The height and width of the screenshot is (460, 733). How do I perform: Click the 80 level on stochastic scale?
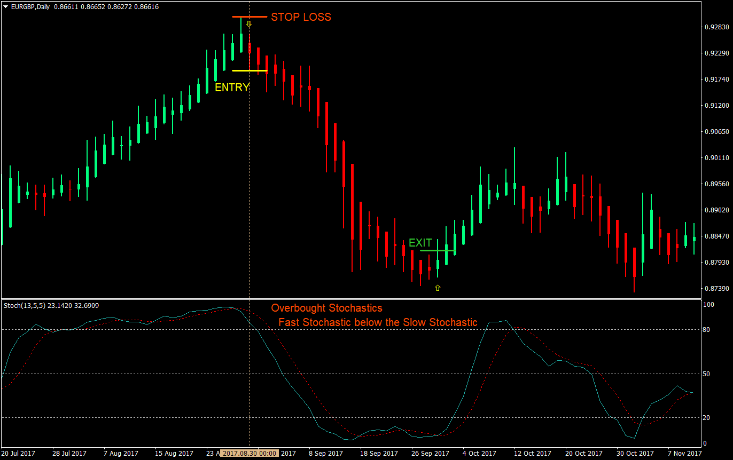point(706,330)
